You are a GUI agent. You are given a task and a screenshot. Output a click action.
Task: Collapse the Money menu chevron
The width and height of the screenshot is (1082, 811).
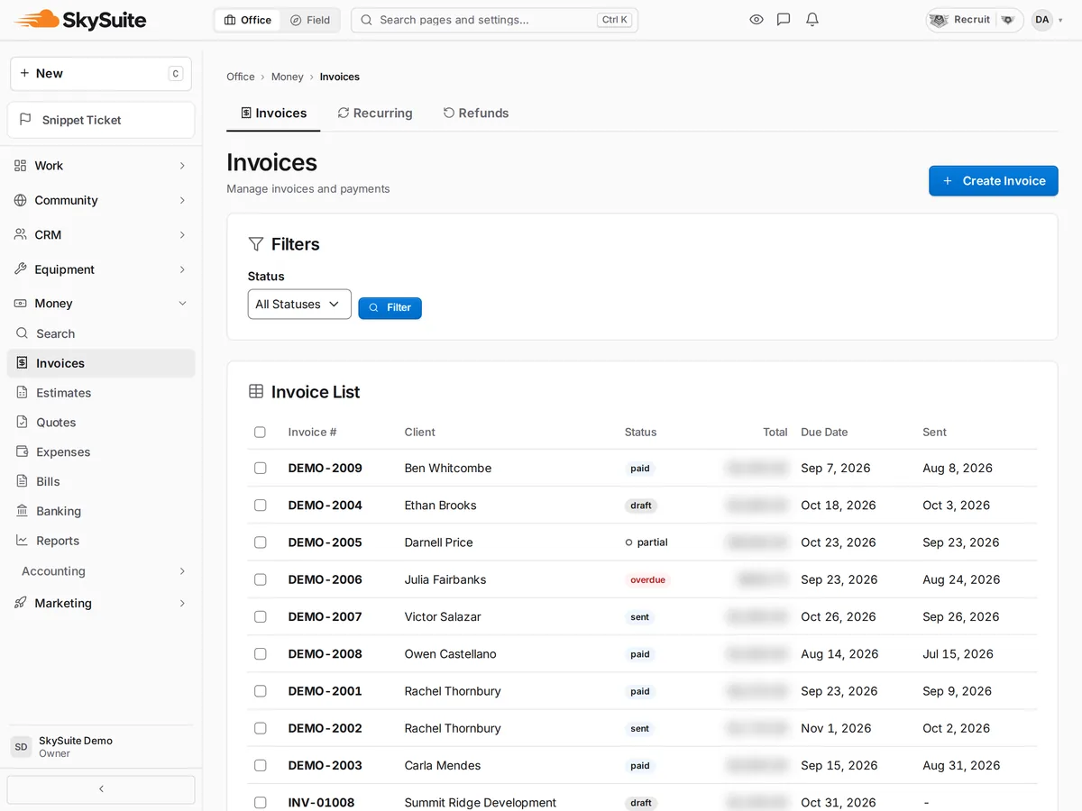click(182, 304)
